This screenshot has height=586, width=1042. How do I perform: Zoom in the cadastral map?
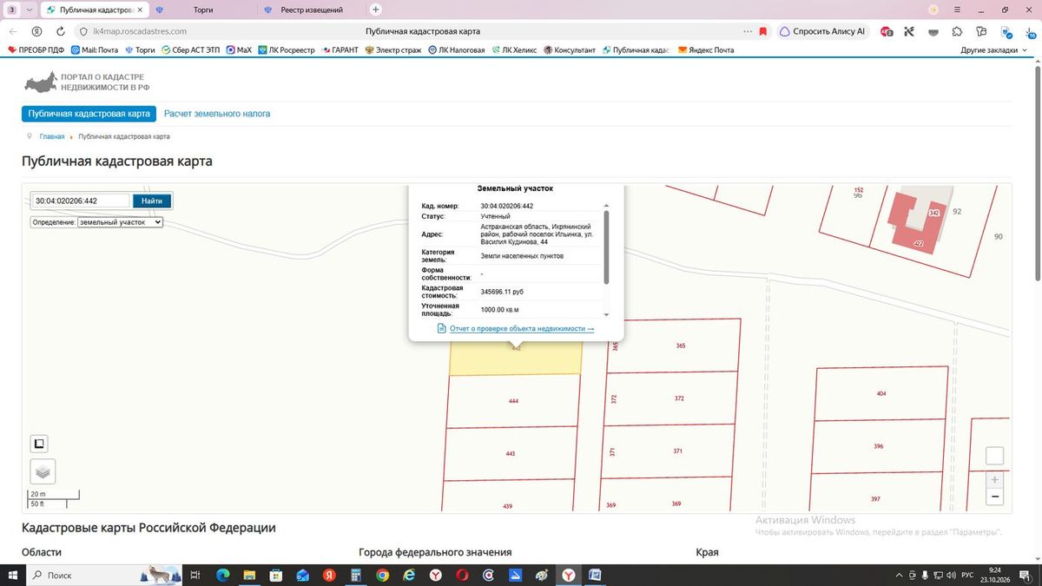pyautogui.click(x=995, y=479)
